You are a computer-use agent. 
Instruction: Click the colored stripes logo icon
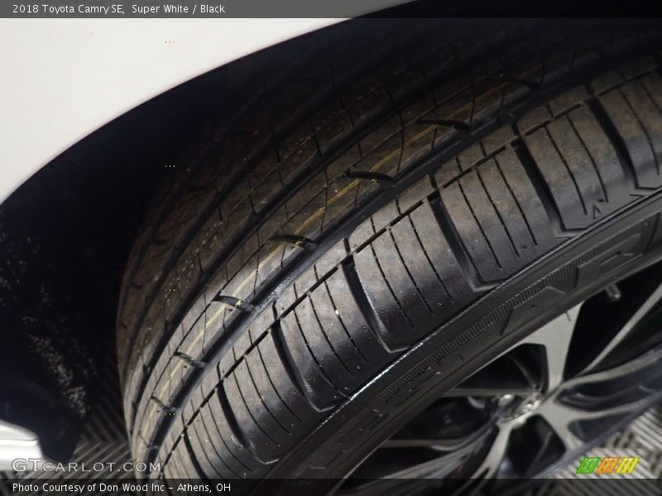click(608, 465)
